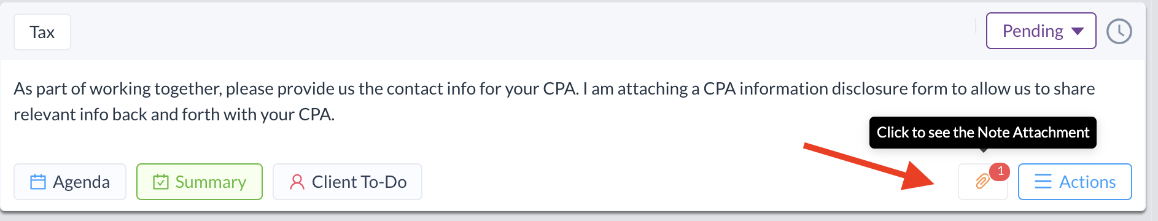Click the clock history icon beside Pending
Image resolution: width=1158 pixels, height=221 pixels.
(x=1119, y=31)
